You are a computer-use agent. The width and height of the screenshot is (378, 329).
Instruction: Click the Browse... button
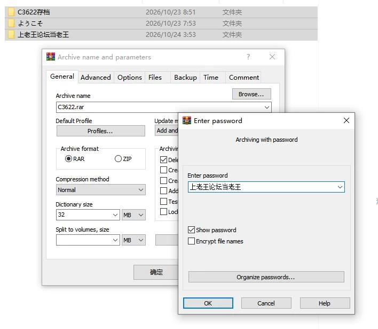[251, 94]
